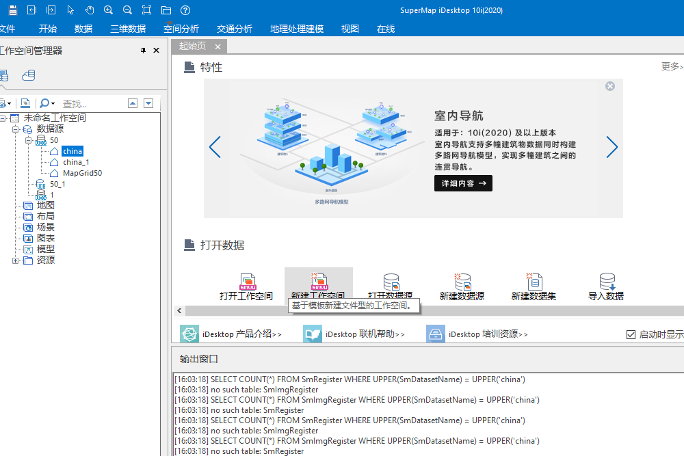Select the 模型 node in workspace tree
Viewport: 684px width, 456px height.
coord(45,249)
